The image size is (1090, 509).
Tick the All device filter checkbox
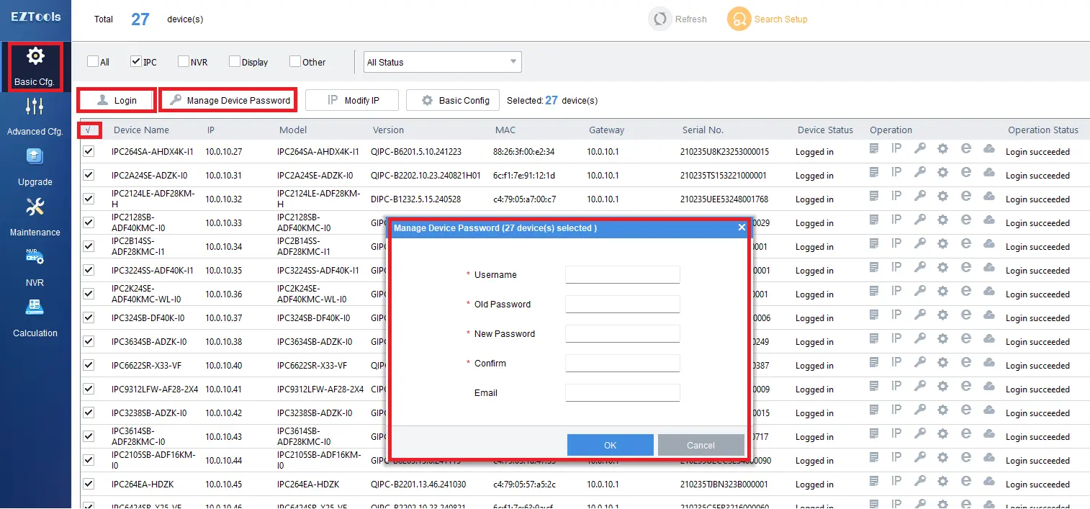tap(93, 62)
